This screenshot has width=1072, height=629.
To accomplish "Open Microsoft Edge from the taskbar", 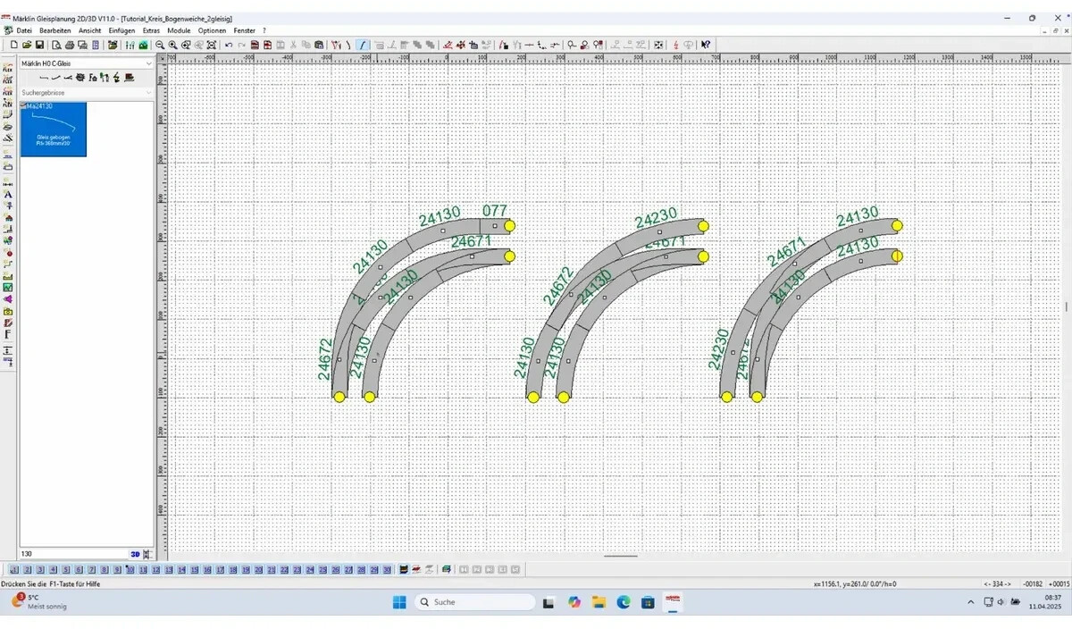I will coord(624,602).
